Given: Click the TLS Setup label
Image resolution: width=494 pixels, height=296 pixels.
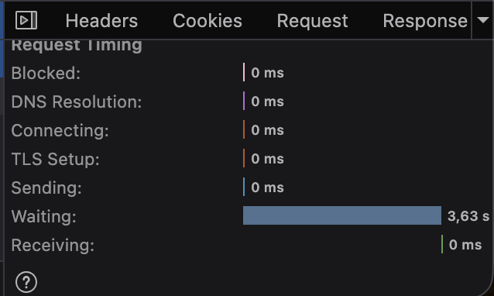Looking at the screenshot, I should pos(56,159).
